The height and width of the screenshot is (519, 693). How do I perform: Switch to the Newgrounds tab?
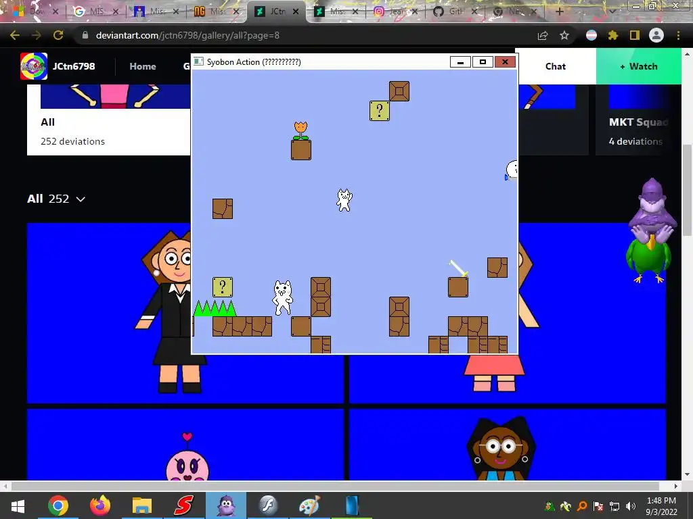pos(217,11)
